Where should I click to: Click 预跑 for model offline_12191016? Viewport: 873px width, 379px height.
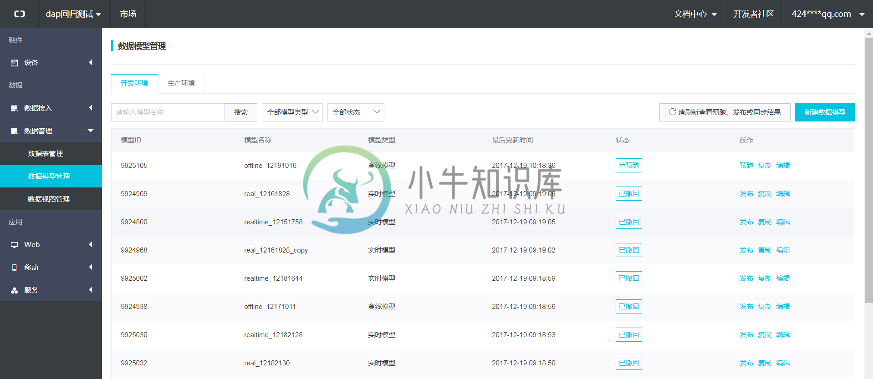(746, 166)
